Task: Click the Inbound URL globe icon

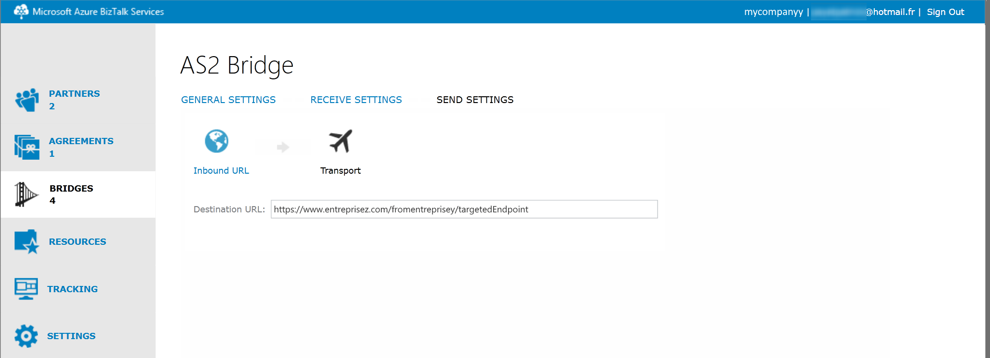Action: coord(216,141)
